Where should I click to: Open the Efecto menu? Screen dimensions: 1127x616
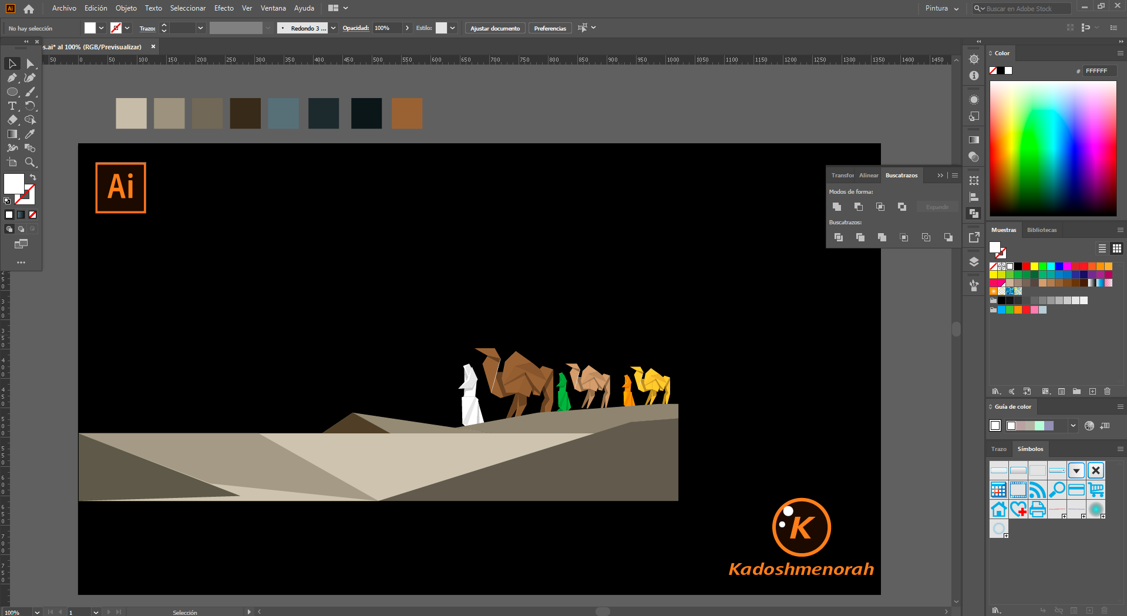[224, 8]
